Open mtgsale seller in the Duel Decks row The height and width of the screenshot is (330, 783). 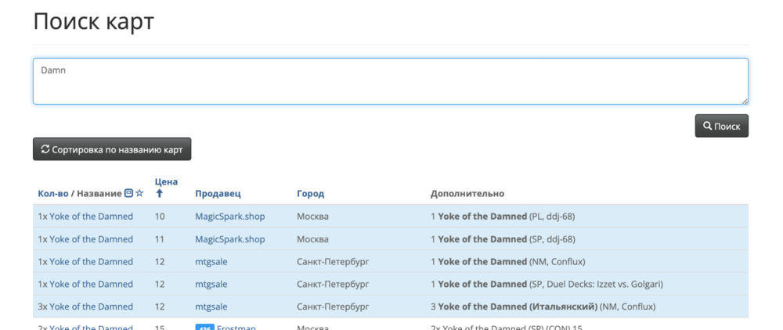click(211, 284)
